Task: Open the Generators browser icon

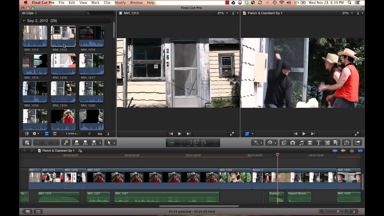Action: [327, 143]
